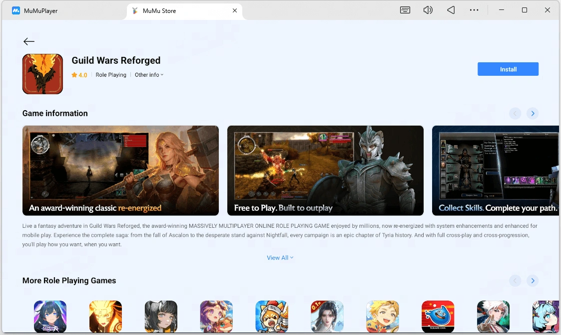Image resolution: width=561 pixels, height=335 pixels.
Task: Open the Illusion Connect game icon
Action: click(50, 317)
